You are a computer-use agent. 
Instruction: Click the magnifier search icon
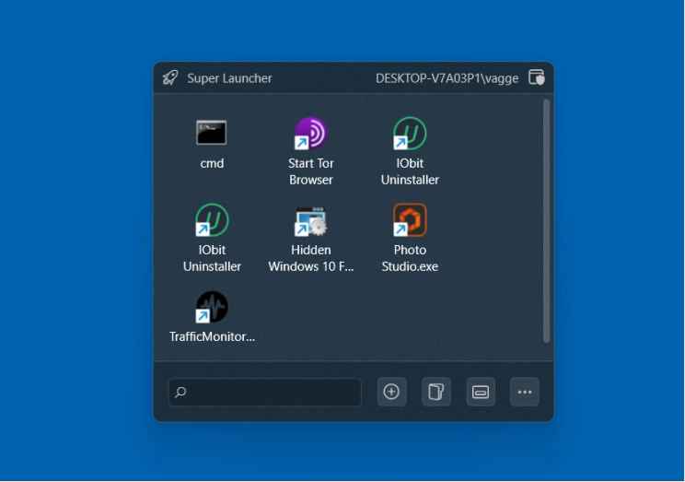pos(180,392)
